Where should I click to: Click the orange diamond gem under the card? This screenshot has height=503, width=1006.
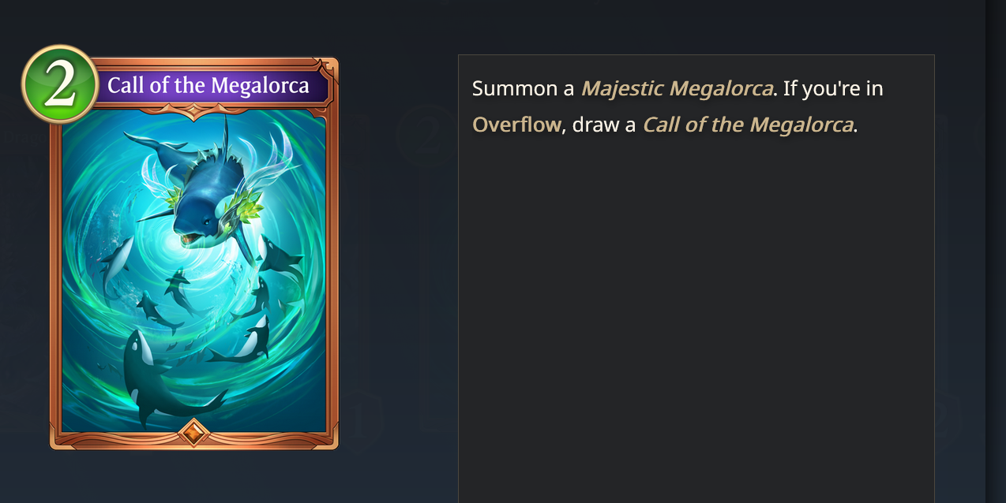click(x=194, y=432)
